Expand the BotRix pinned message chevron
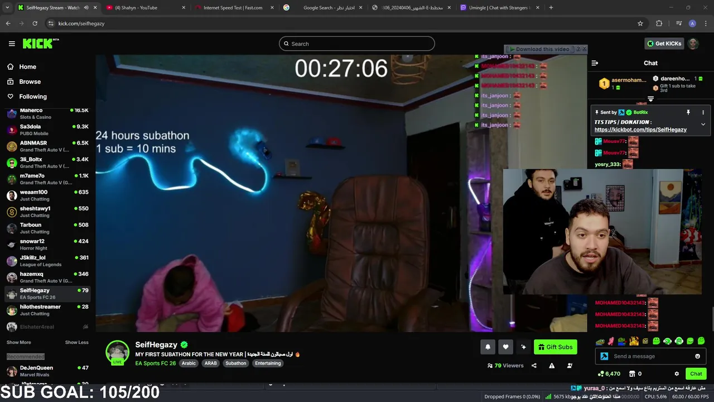 pyautogui.click(x=703, y=124)
